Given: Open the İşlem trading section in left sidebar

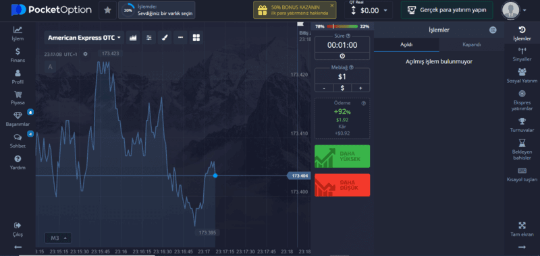Looking at the screenshot, I should (x=18, y=33).
